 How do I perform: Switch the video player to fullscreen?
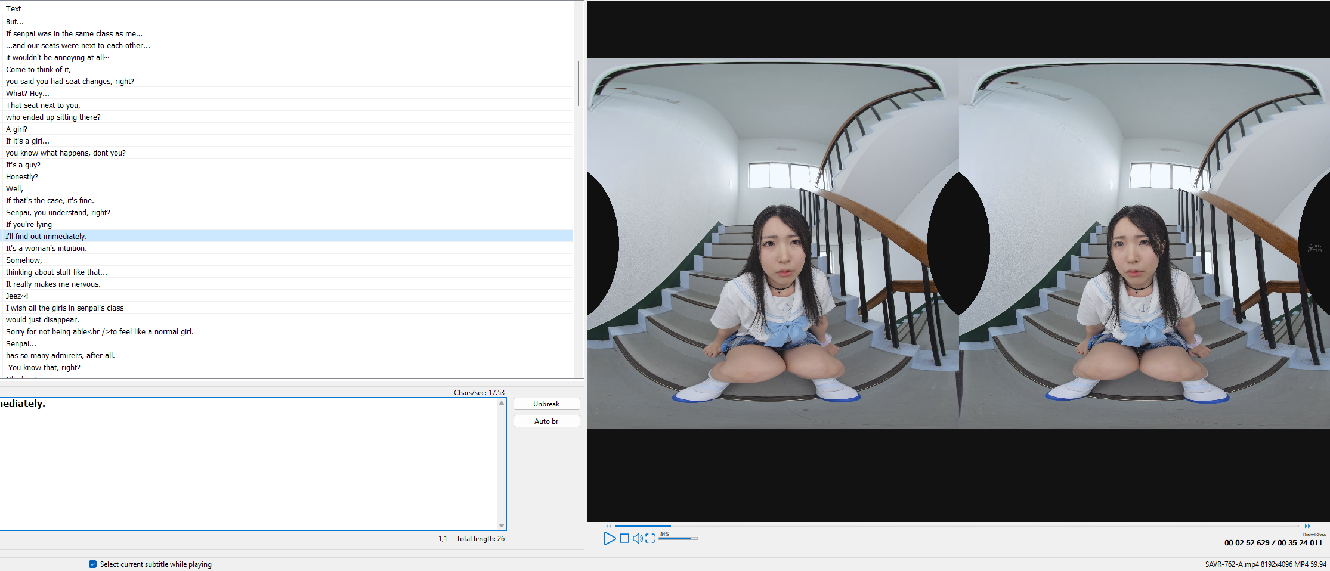pos(650,539)
